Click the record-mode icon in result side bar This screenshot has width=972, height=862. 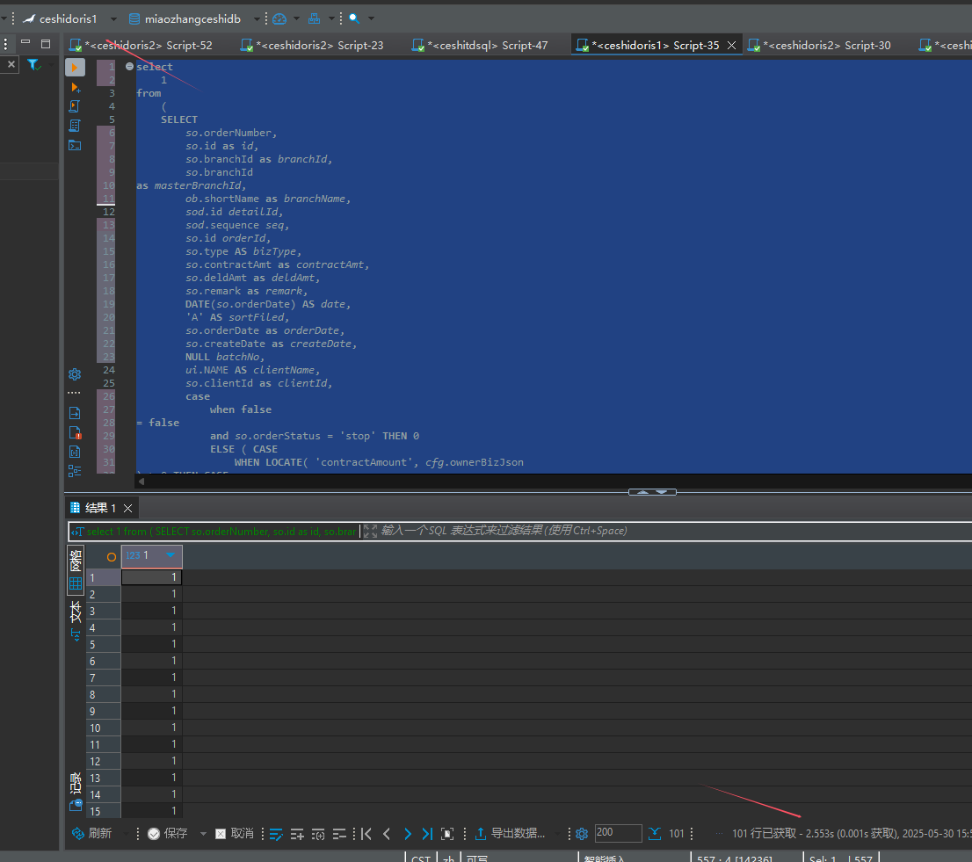click(x=76, y=634)
